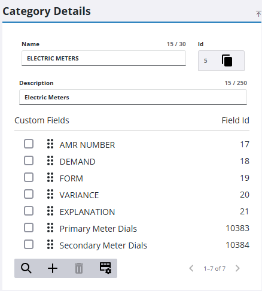Viewport: 262px width, 291px height.
Task: Grab drag handle beside Secondary Meter Dials
Action: tap(50, 244)
